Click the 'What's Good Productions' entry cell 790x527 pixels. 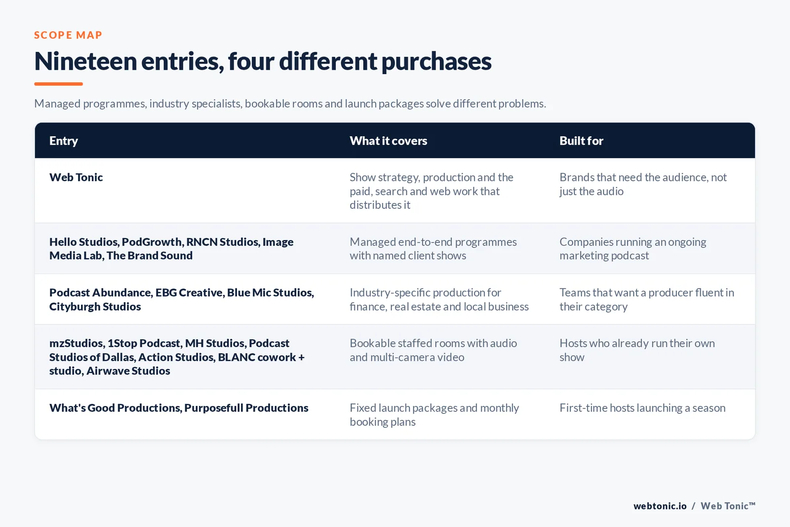(x=179, y=408)
